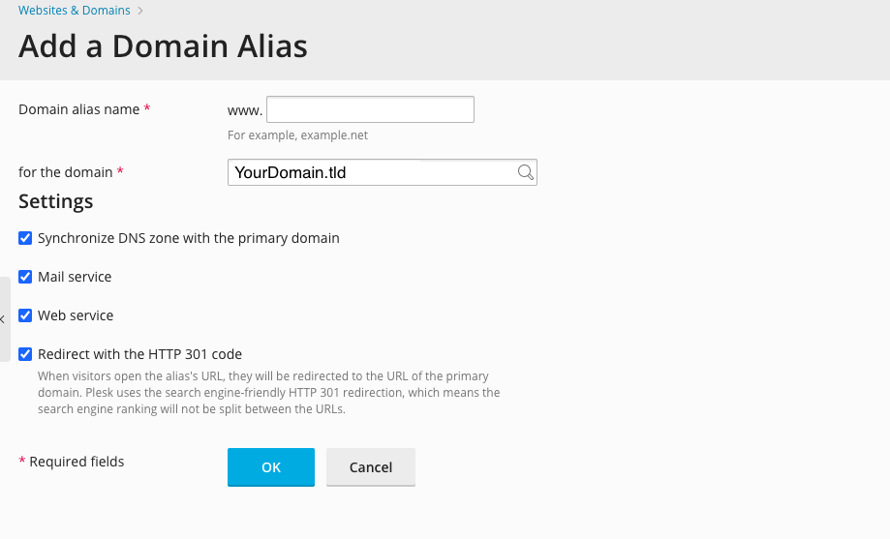Click the Websites & Domains breadcrumb link
Viewport: 890px width, 539px height.
click(74, 11)
